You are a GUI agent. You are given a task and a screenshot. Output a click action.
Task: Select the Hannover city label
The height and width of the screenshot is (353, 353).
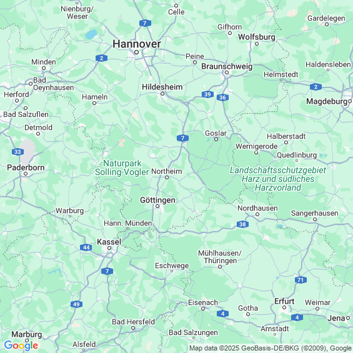137,44
